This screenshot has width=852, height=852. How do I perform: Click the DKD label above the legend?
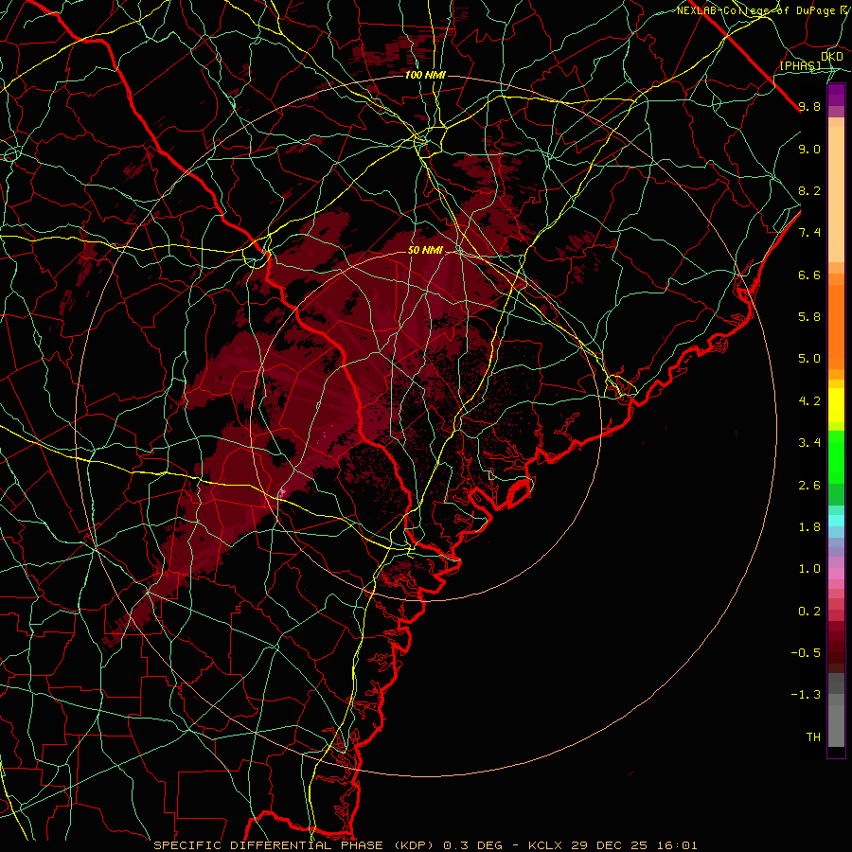[832, 56]
